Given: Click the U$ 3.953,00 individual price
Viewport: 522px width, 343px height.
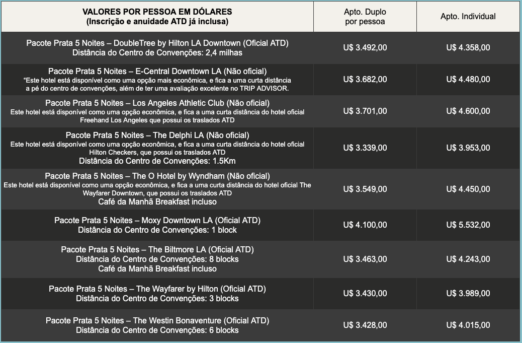Looking at the screenshot, I should point(468,148).
